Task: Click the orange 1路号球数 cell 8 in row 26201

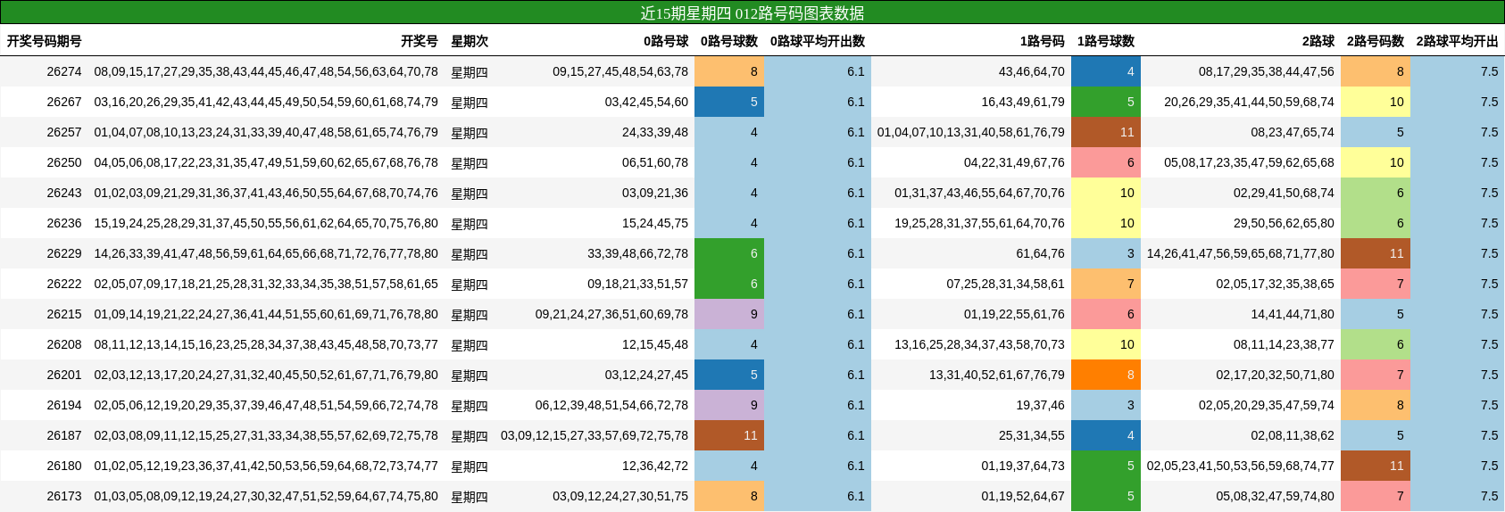Action: point(1106,375)
